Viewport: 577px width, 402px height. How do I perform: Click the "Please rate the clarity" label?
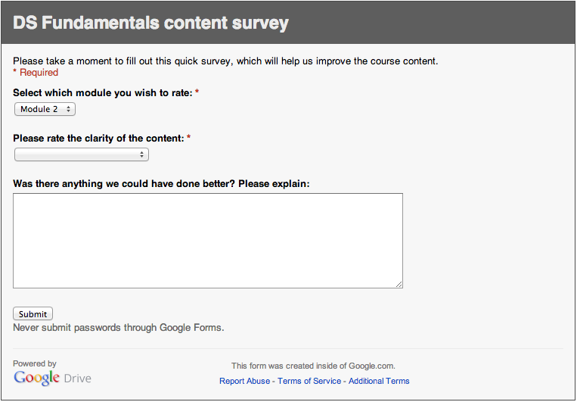(98, 138)
